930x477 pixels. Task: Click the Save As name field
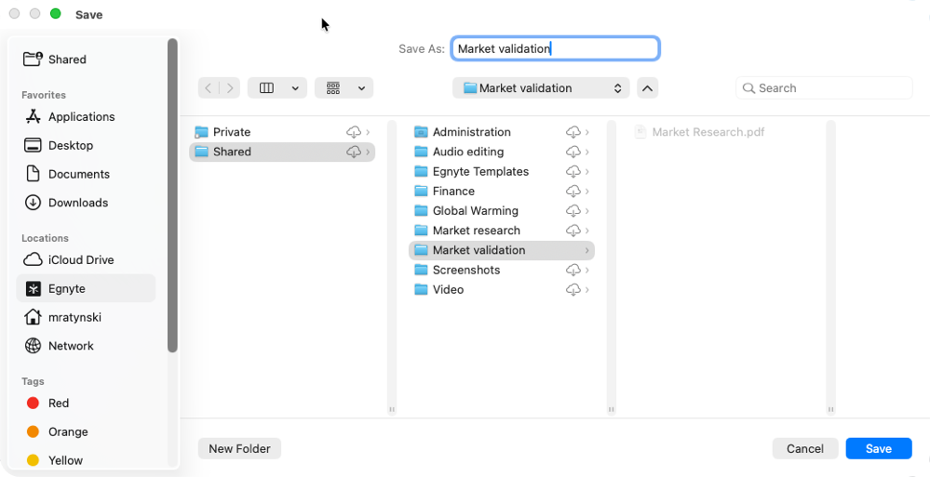tap(556, 48)
